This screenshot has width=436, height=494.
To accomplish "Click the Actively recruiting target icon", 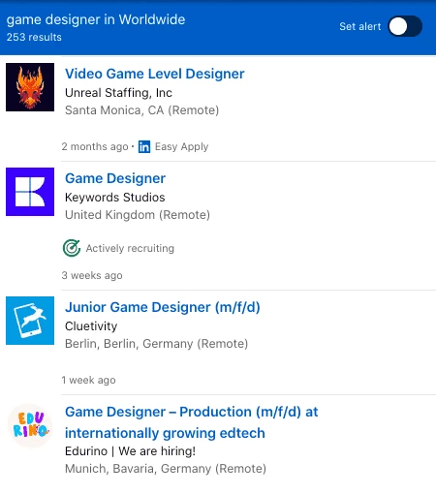I will tap(72, 248).
